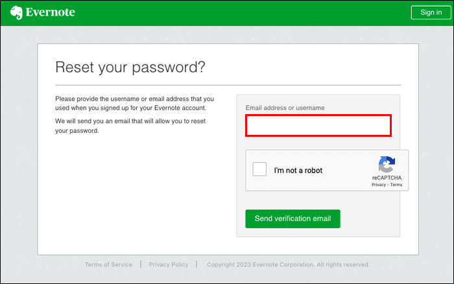Click the 'We will send you an email' paragraph
This screenshot has height=284, width=454.
(x=130, y=126)
